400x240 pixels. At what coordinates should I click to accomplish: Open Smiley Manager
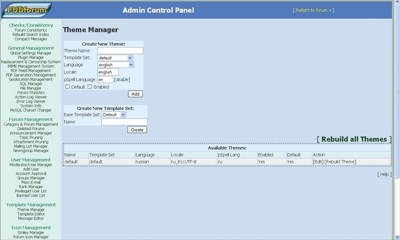pos(31,232)
